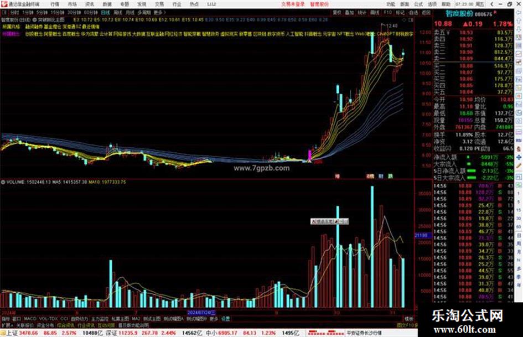
Task: Open the 功能 menu at top right
Action: click(391, 4)
